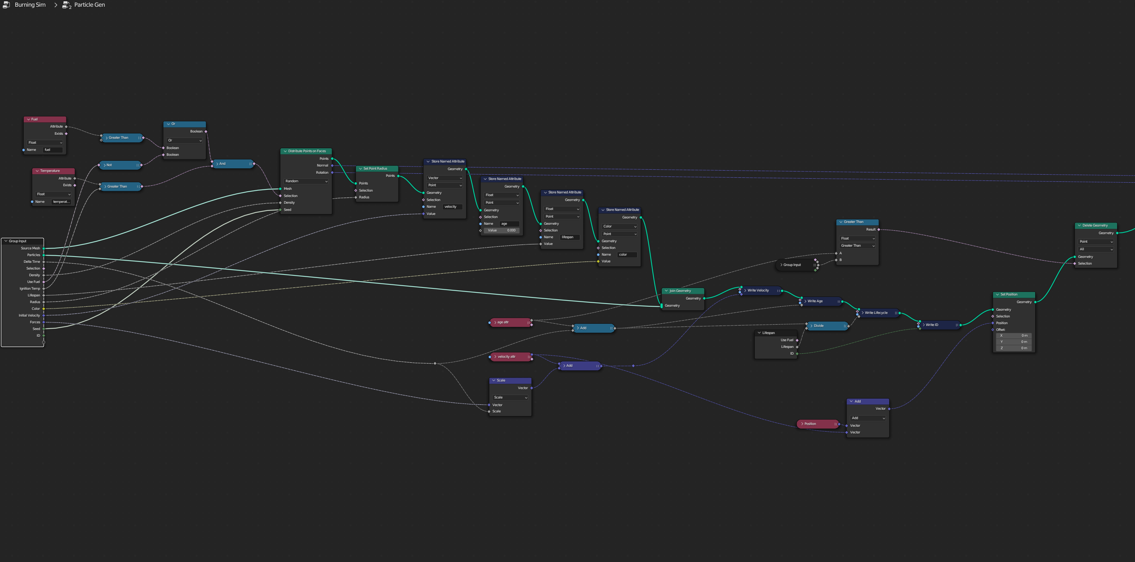This screenshot has height=562, width=1135.
Task: Click the Store Named Attribute header above velocity
Action: coord(445,162)
